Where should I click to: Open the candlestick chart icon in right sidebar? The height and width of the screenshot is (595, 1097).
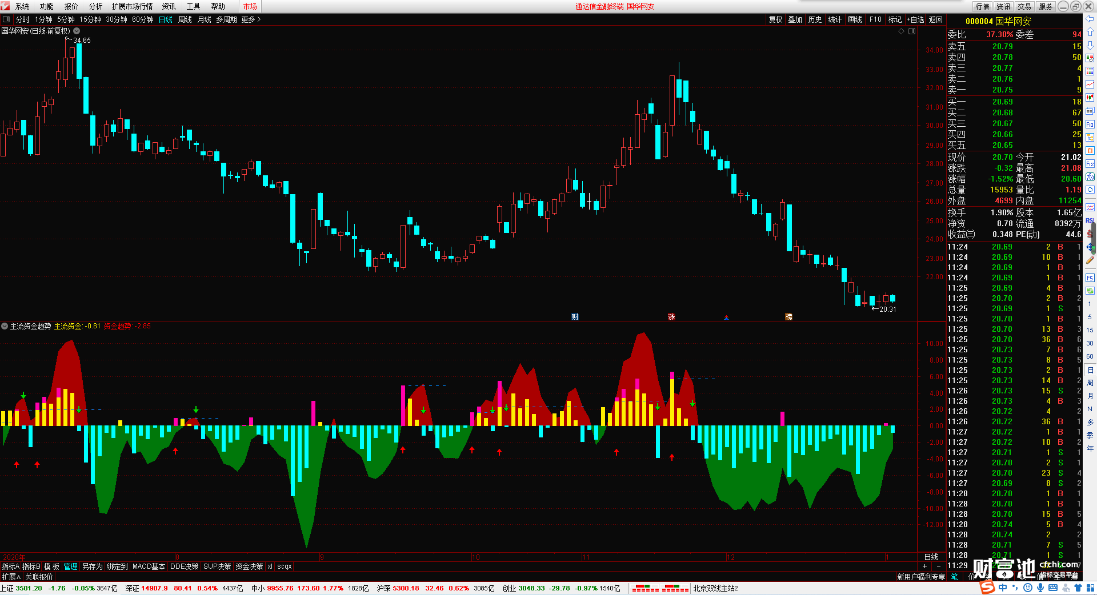coord(1090,98)
